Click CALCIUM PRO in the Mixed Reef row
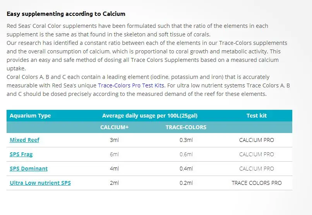312x215 pixels. point(257,140)
